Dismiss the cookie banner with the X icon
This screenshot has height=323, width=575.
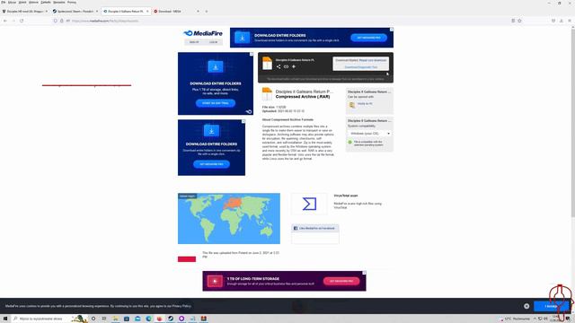(526, 306)
